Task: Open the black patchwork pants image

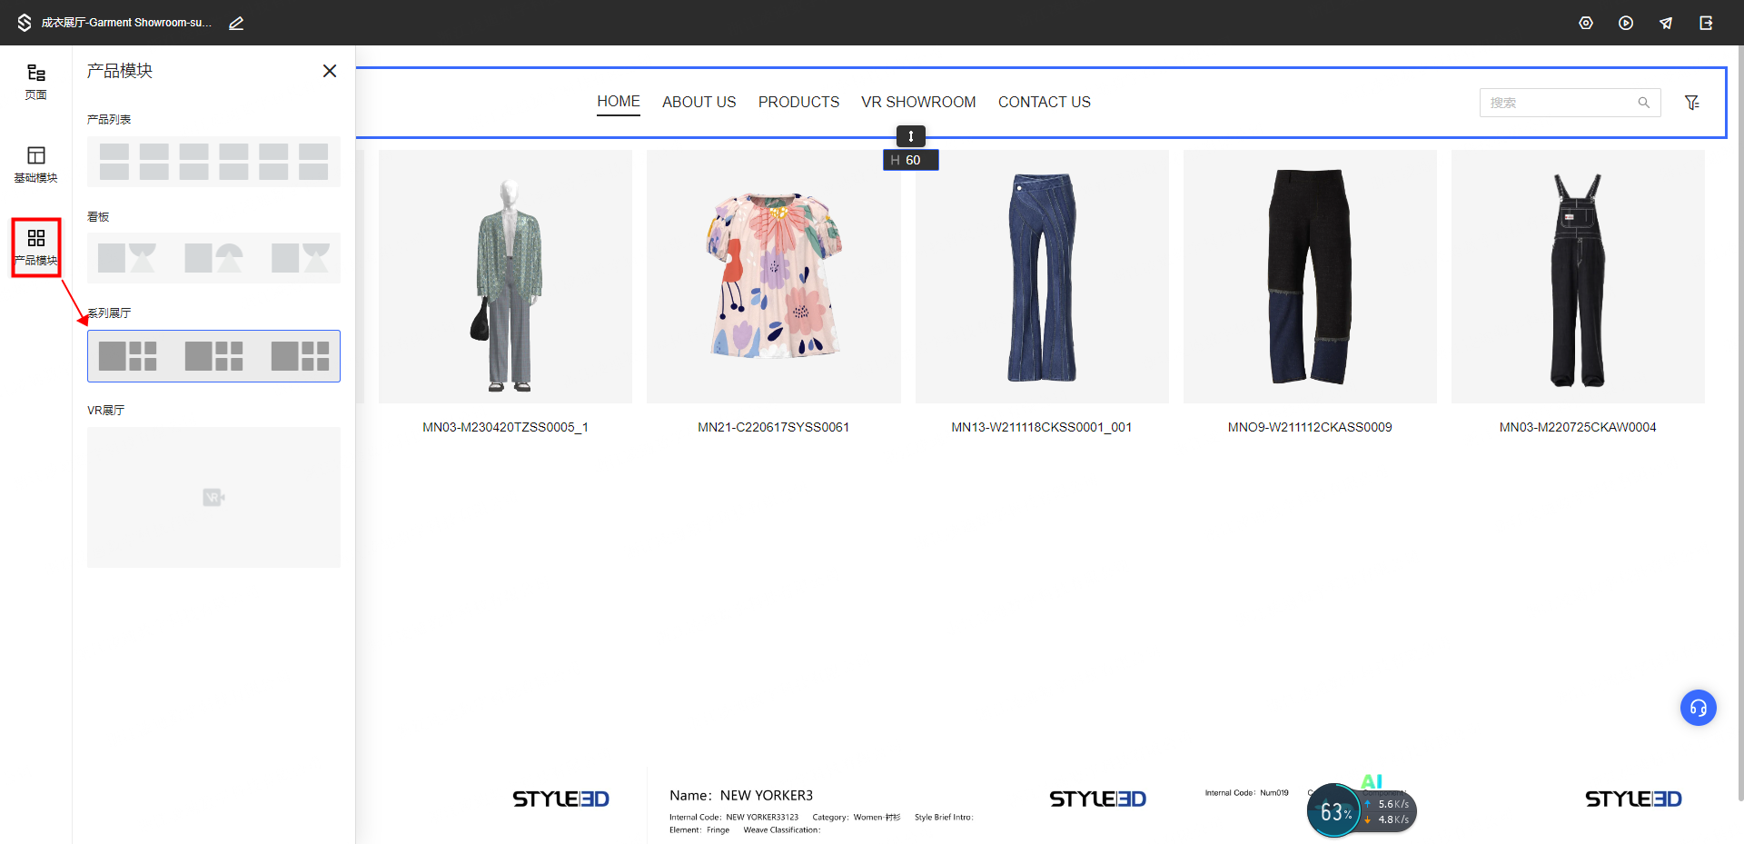Action: pos(1310,277)
